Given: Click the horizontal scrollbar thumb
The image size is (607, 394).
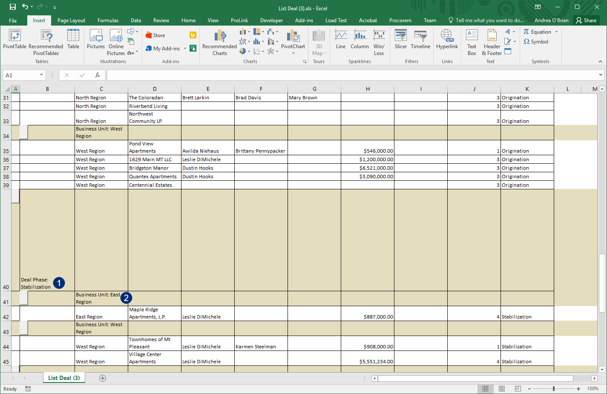Looking at the screenshot, I should (x=475, y=378).
